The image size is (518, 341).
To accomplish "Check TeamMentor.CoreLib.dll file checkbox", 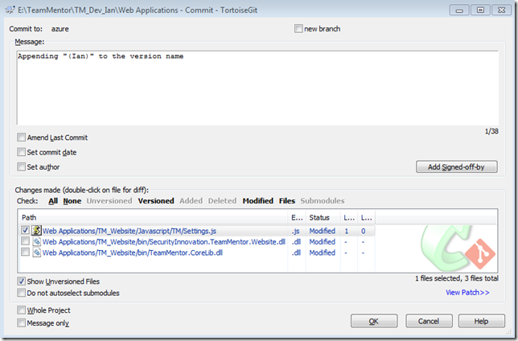I will (x=25, y=252).
